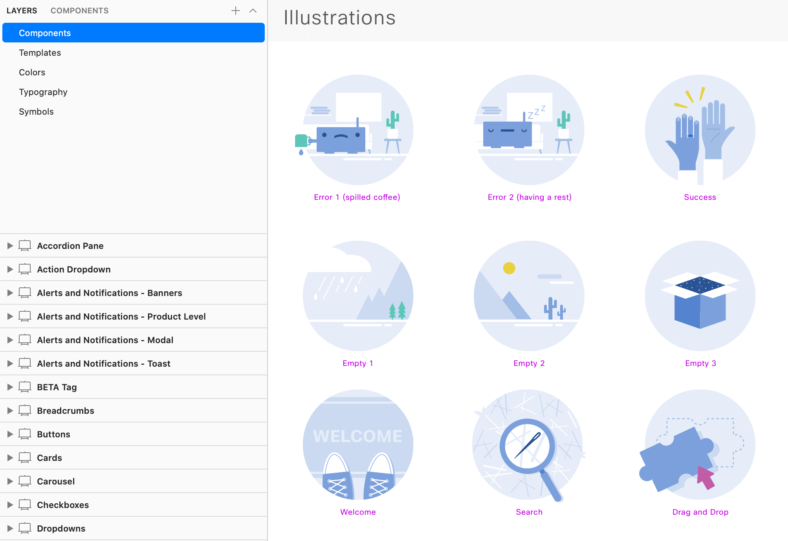Viewport: 788px width, 541px height.
Task: Collapse the pages list with the chevron
Action: (253, 11)
